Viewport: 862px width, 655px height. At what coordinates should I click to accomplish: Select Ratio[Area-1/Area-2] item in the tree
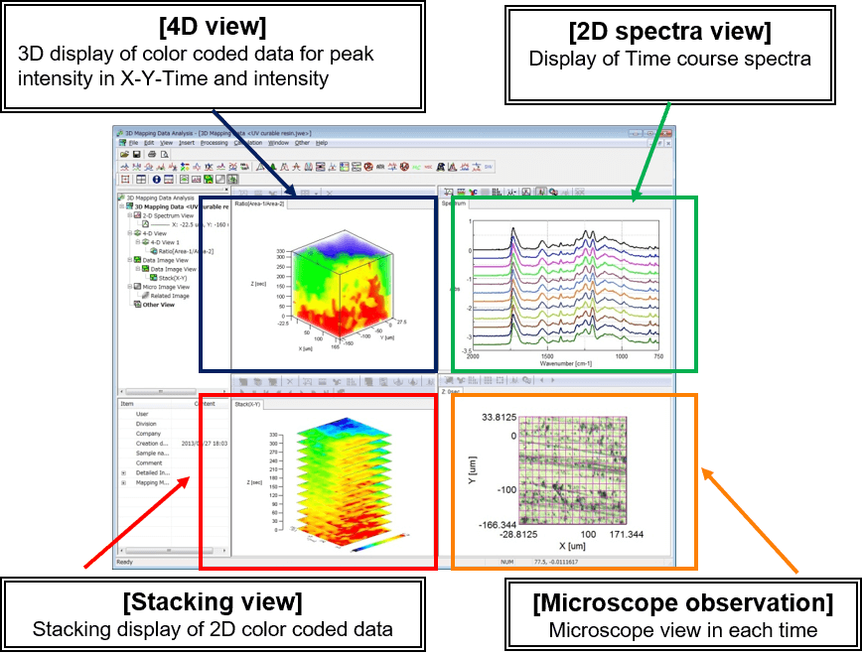click(186, 251)
